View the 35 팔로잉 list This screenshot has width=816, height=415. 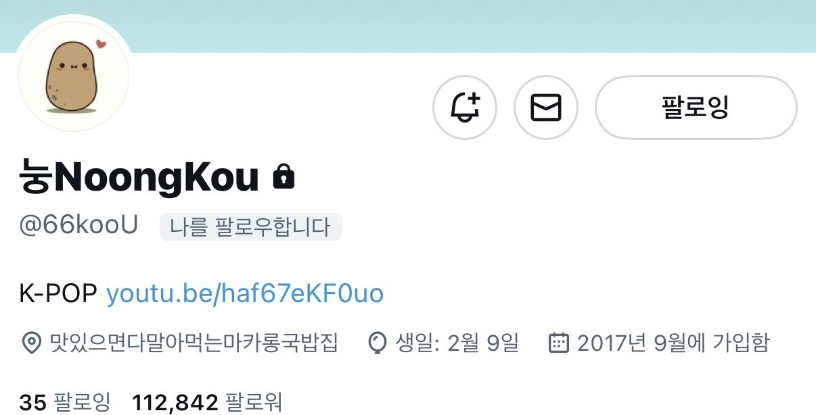click(64, 403)
